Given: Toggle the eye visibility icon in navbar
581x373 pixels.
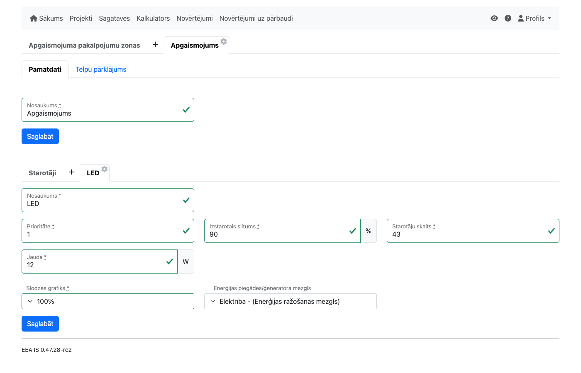Looking at the screenshot, I should coord(494,18).
